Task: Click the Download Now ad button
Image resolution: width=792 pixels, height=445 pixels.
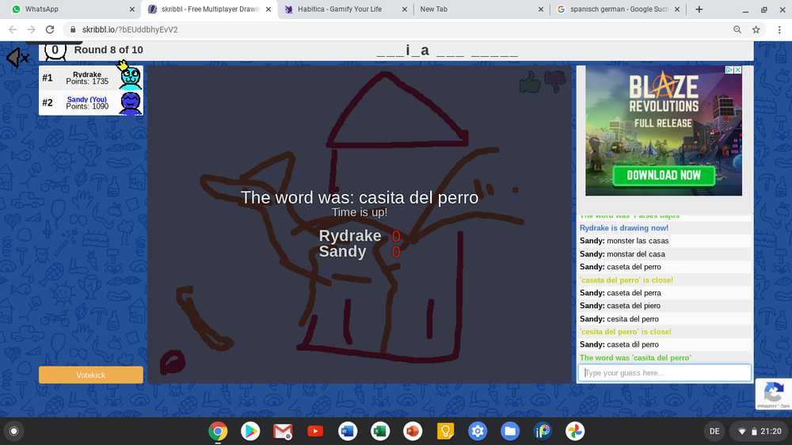Action: click(x=663, y=175)
